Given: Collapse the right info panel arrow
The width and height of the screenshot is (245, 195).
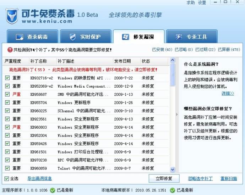Looking at the screenshot, I should coord(177,115).
